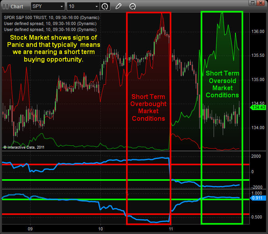Expand the interval dropdown arrow next to 10
This screenshot has width=268, height=234.
coord(96,6)
